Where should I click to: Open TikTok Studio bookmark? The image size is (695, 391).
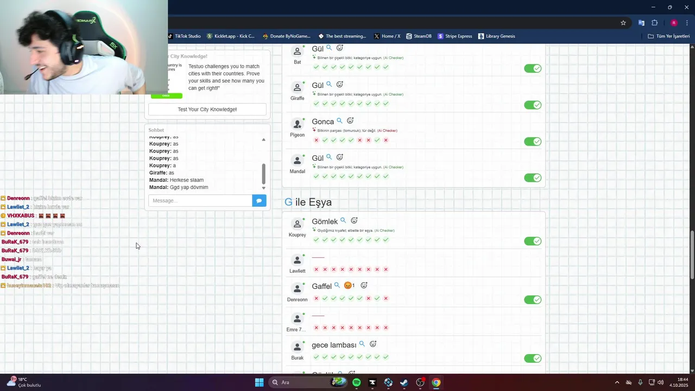point(184,36)
